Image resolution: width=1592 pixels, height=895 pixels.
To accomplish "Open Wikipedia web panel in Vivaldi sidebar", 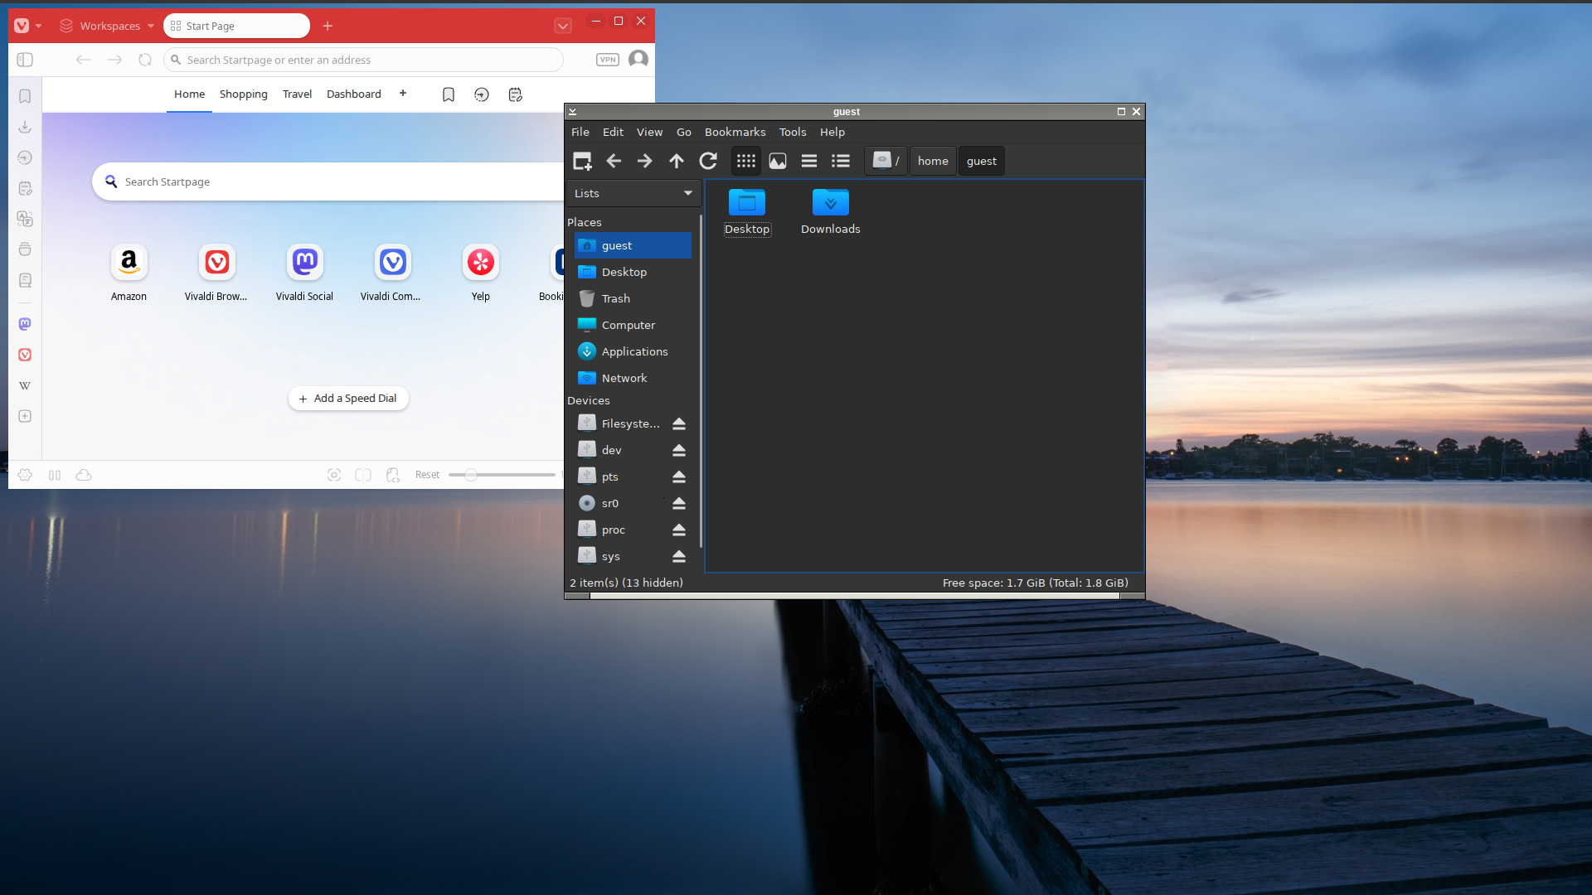I will tap(25, 385).
